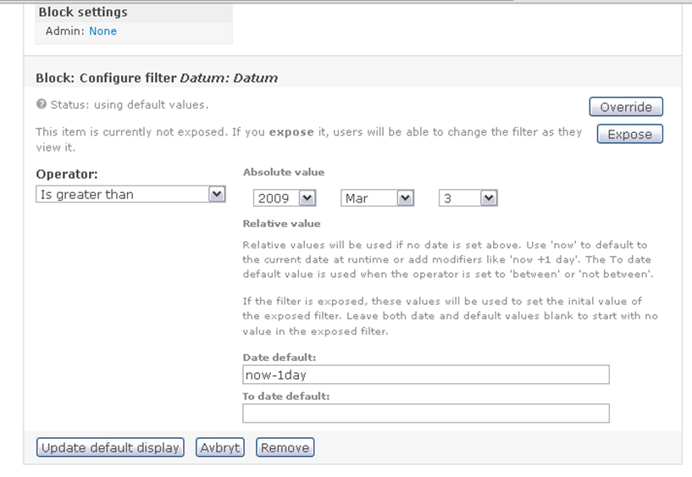692x477 pixels.
Task: Click the help question mark icon beside Status
Action: pos(41,104)
